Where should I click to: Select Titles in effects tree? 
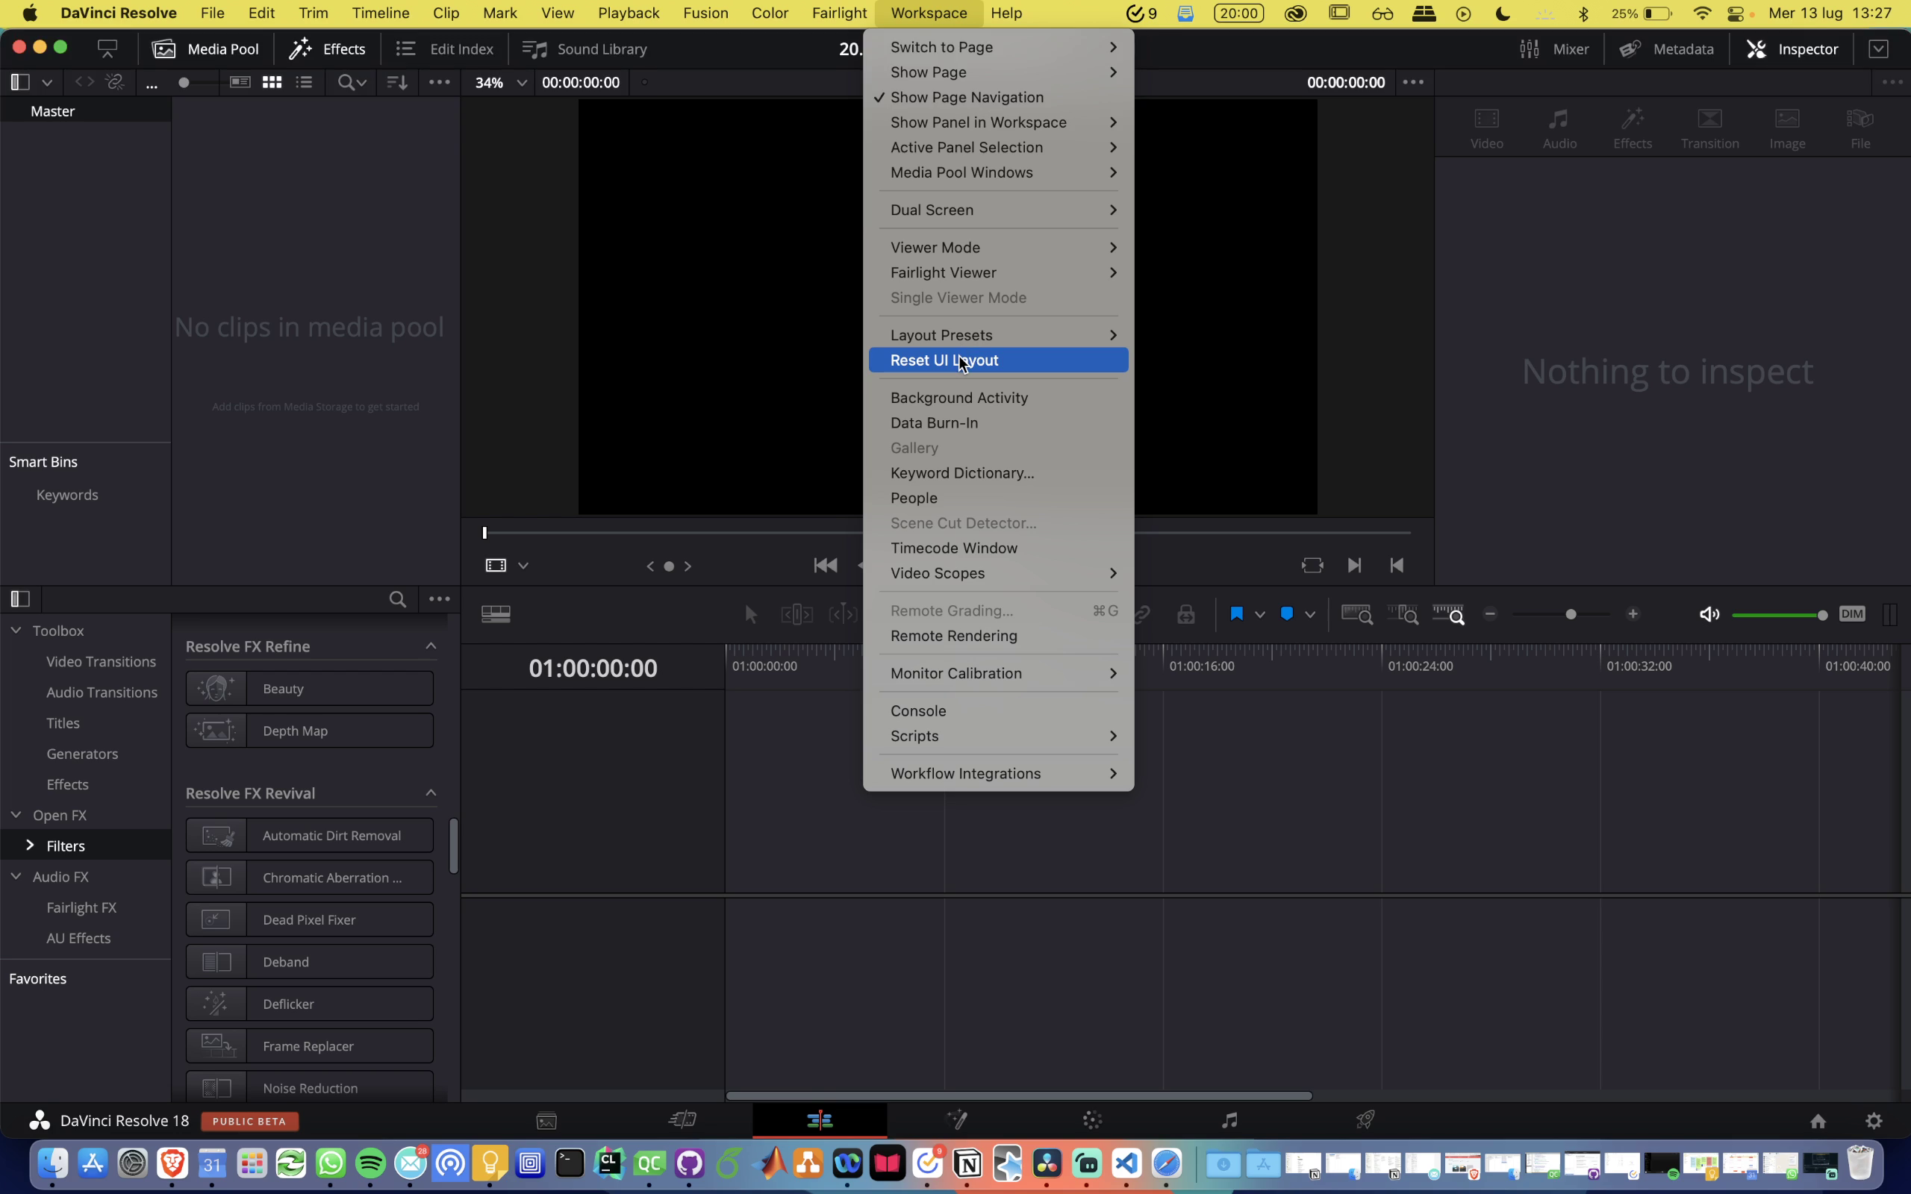[63, 722]
